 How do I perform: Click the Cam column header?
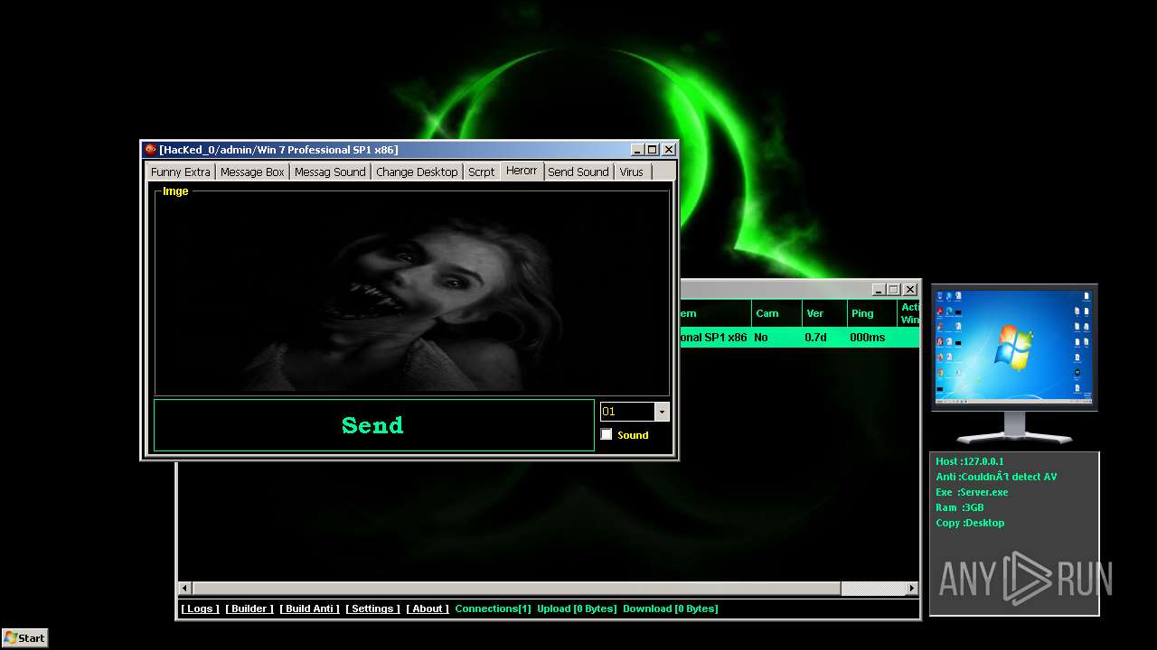(776, 313)
